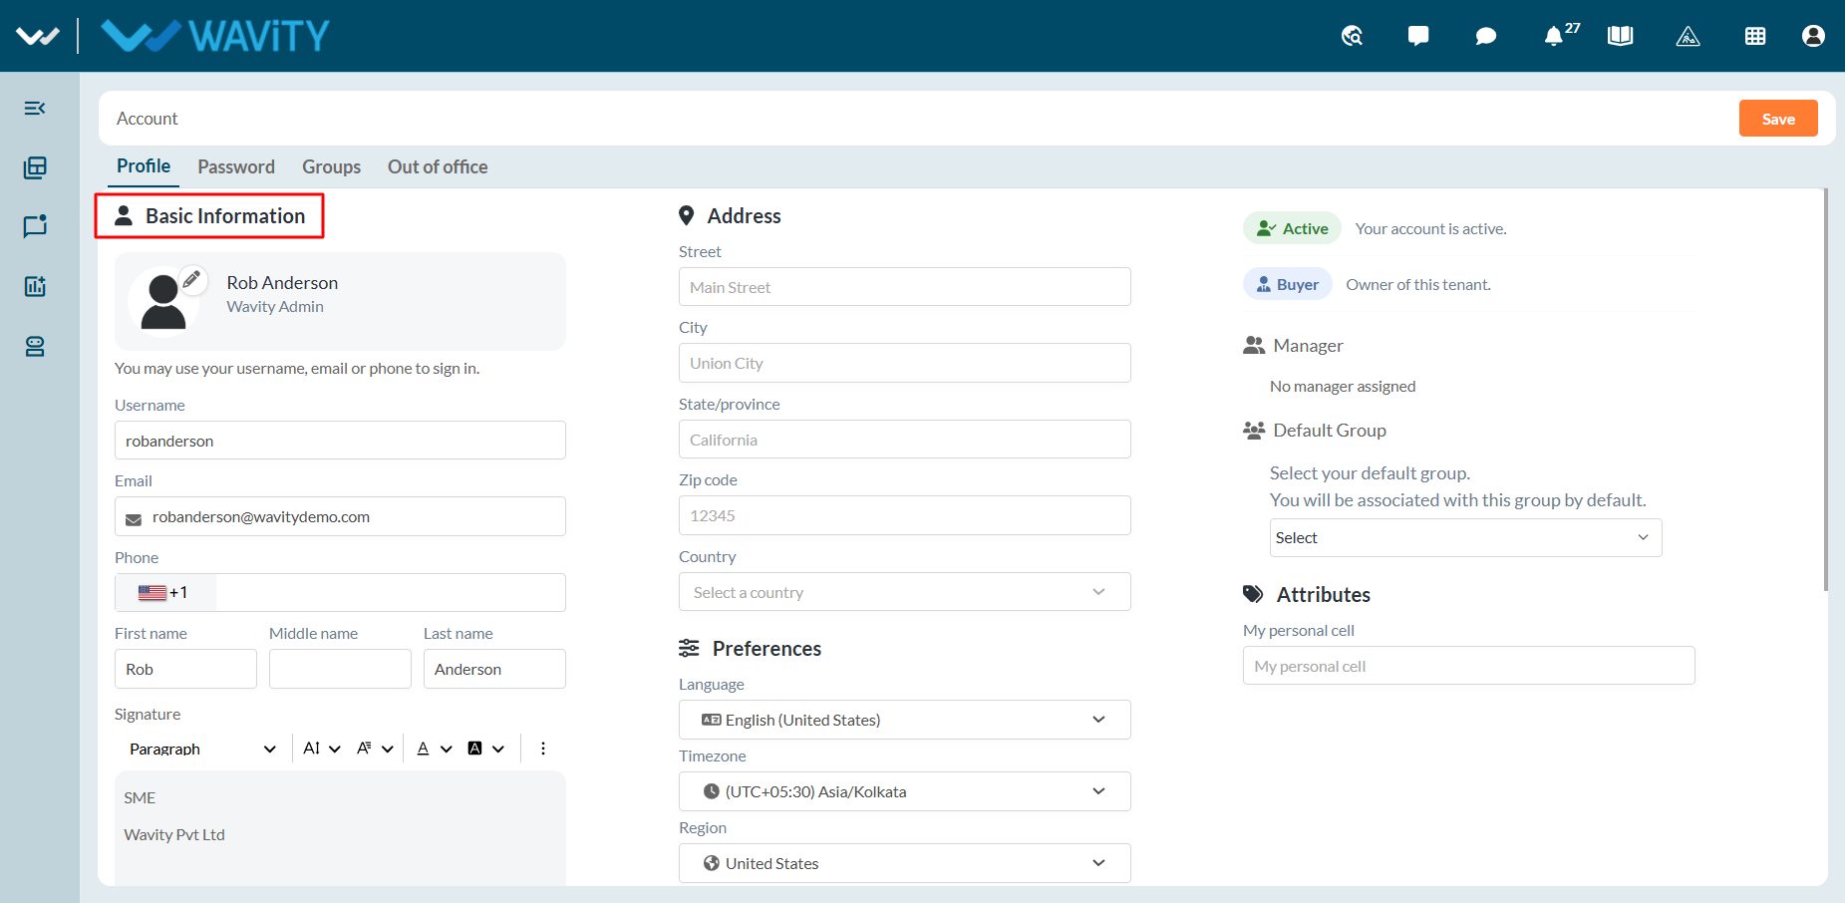1845x903 pixels.
Task: Open the Default Group select dropdown
Action: 1465,537
